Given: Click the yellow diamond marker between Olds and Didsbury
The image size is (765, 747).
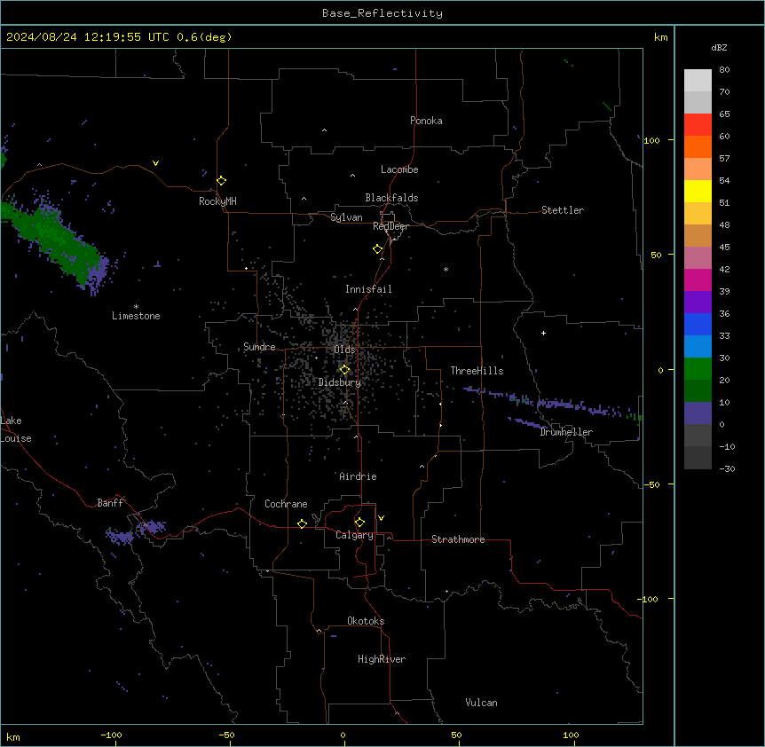Looking at the screenshot, I should (x=345, y=370).
